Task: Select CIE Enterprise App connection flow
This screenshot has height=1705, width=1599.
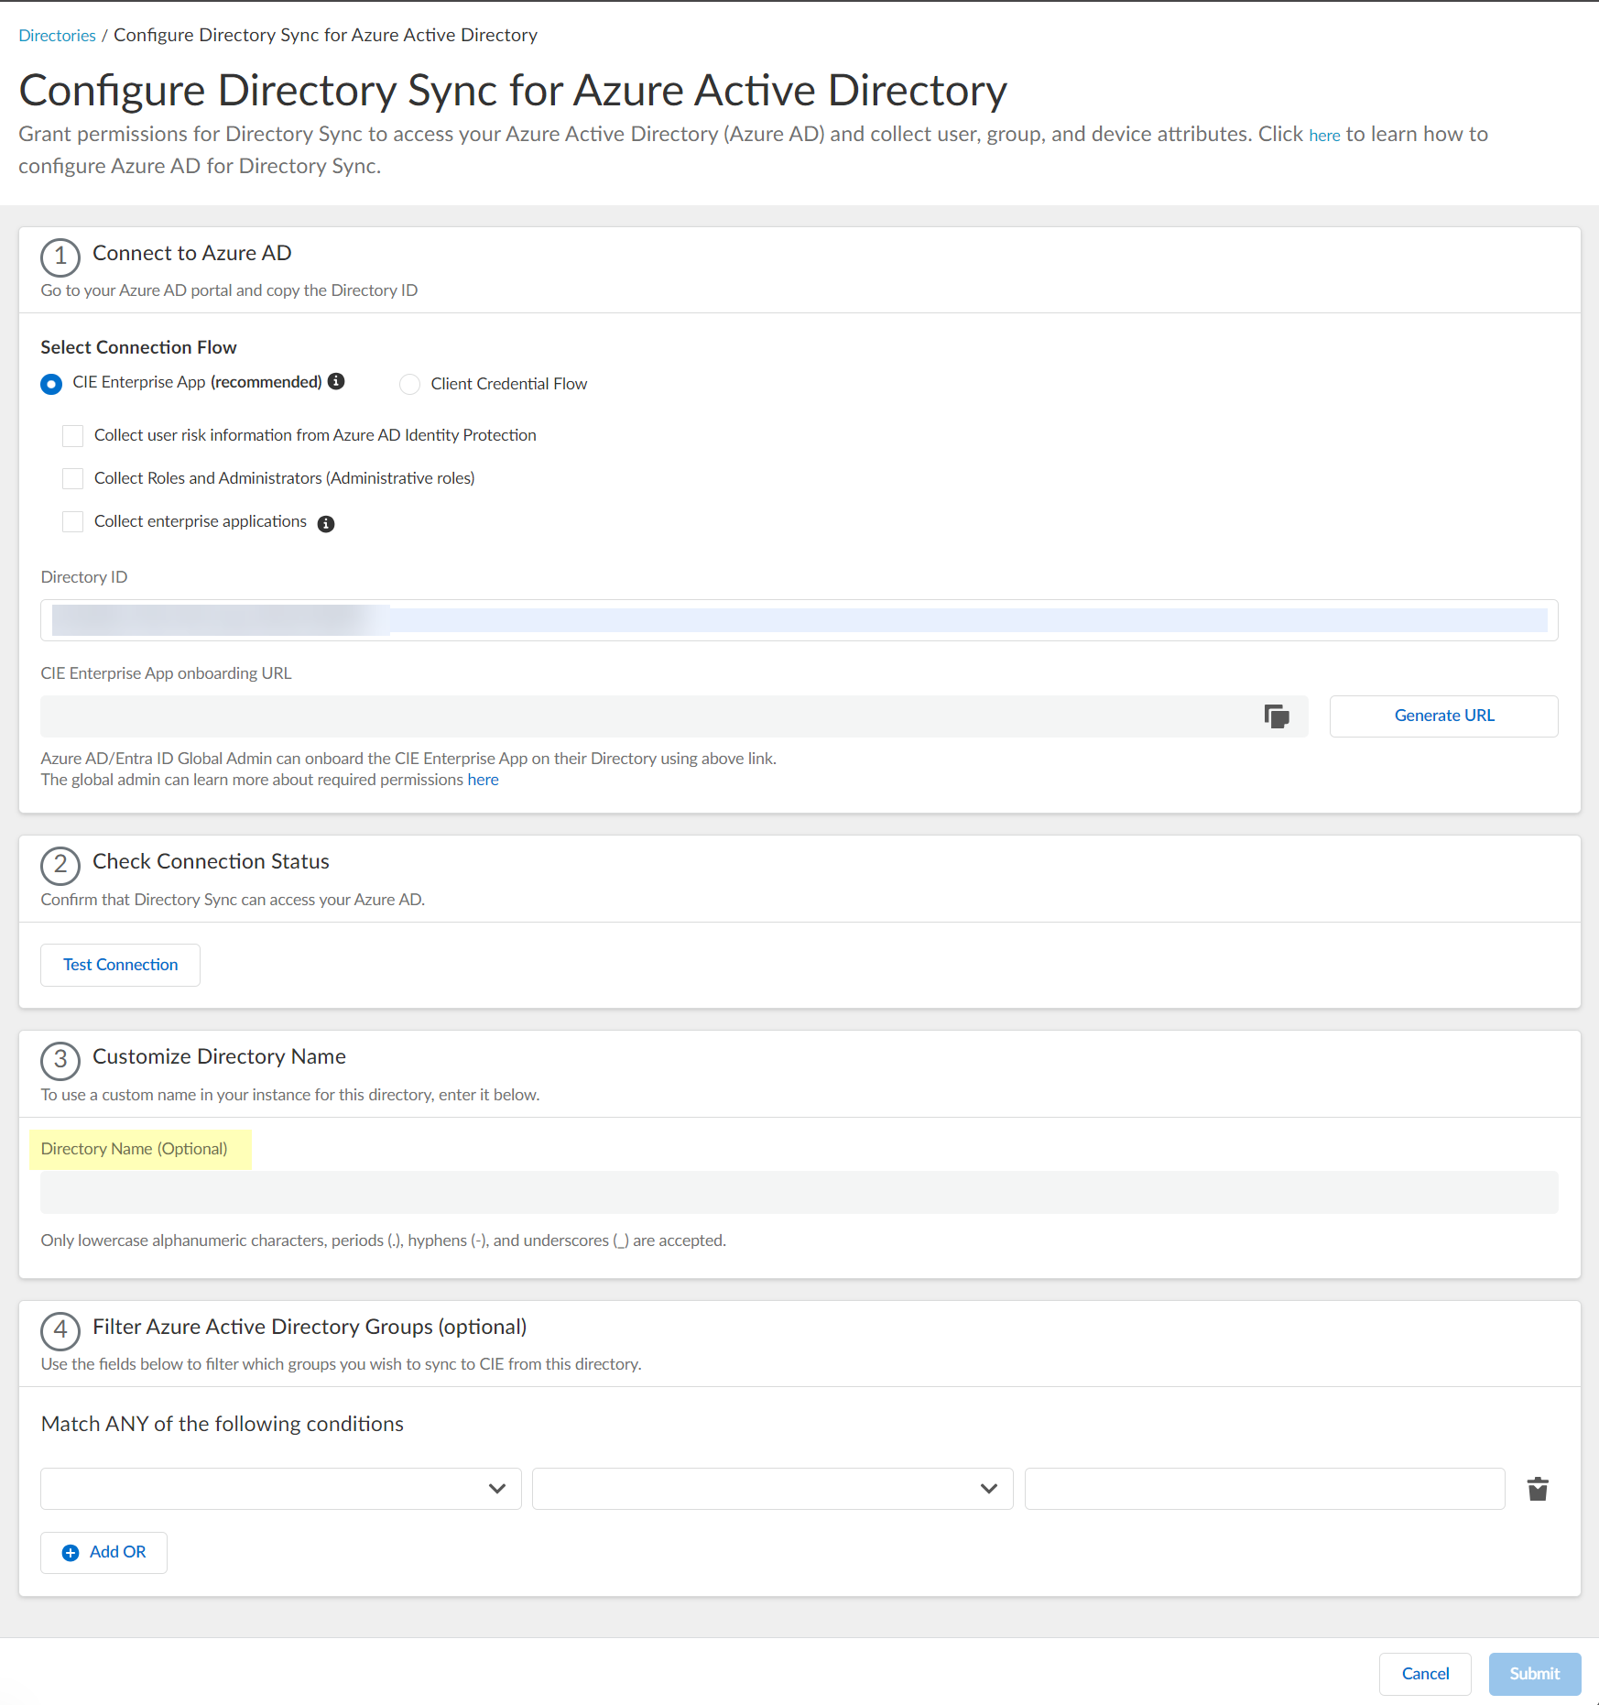Action: (x=51, y=384)
